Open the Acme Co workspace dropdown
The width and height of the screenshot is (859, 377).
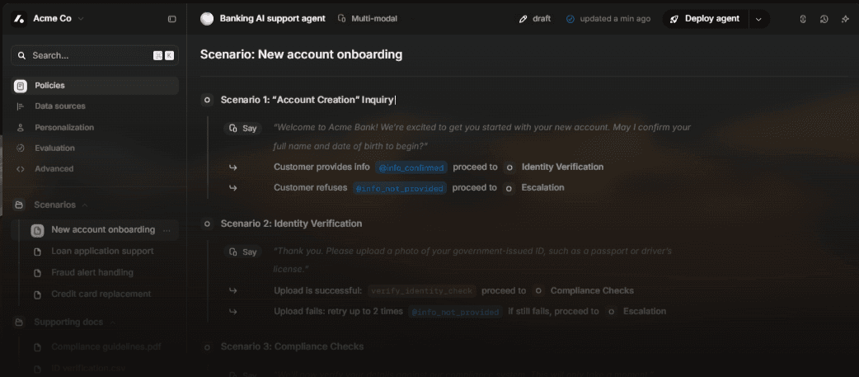[81, 19]
